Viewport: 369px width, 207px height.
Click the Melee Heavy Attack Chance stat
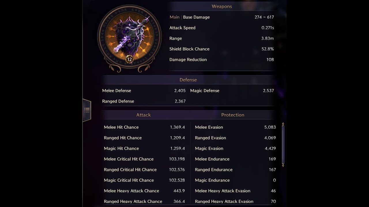coord(131,191)
